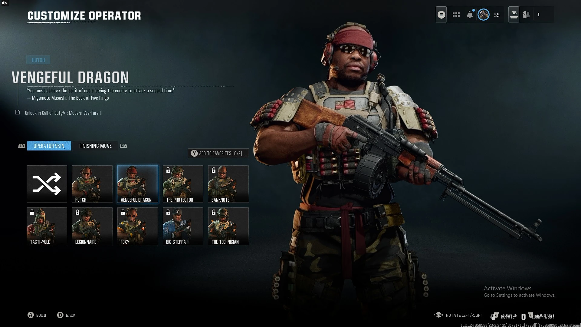
Task: Click the Foxy skin thumbnail
Action: (138, 226)
